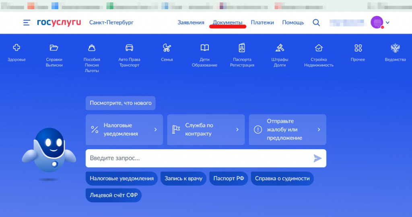
Task: Open the search magnifier icon
Action: tap(316, 23)
